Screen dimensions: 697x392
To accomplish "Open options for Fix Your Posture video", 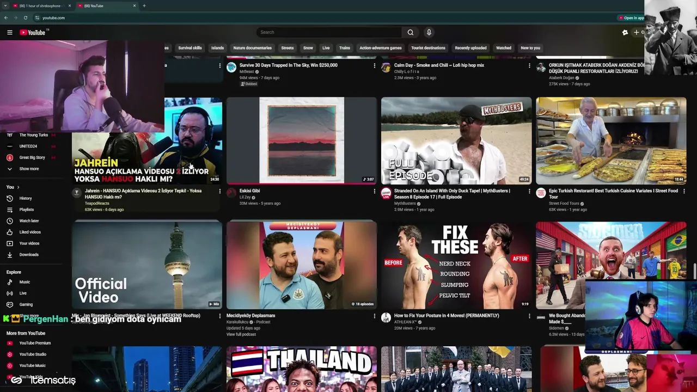I will (529, 316).
